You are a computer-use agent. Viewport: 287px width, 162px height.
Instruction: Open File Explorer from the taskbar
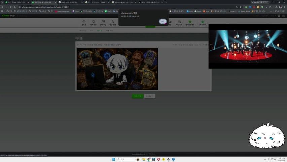(x=144, y=159)
